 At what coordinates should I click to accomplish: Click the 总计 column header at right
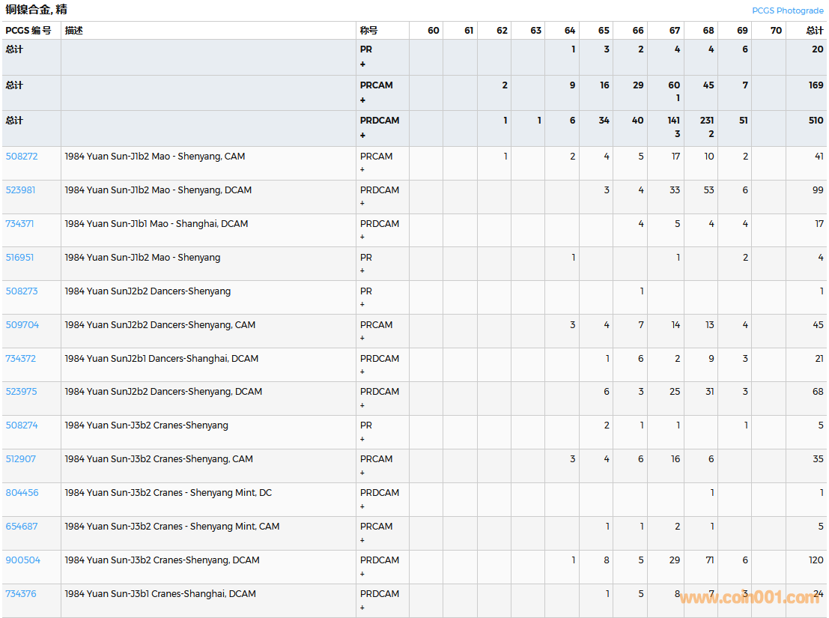pyautogui.click(x=814, y=31)
